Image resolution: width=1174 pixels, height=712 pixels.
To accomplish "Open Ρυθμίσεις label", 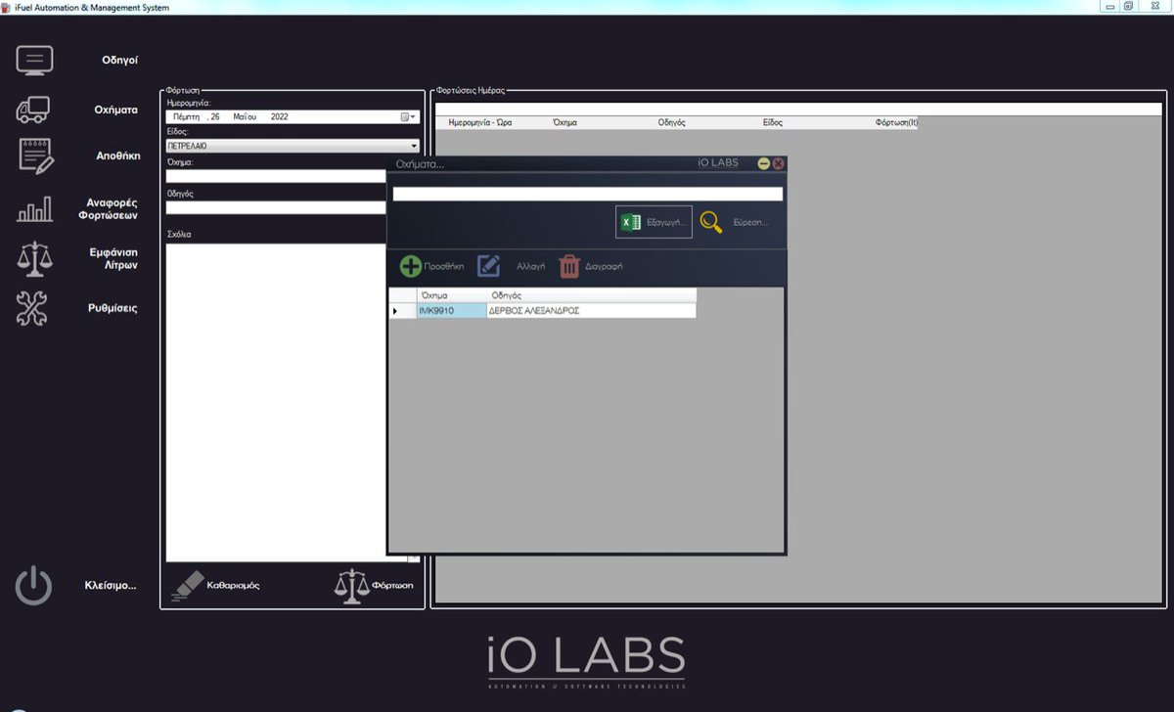I will (113, 308).
